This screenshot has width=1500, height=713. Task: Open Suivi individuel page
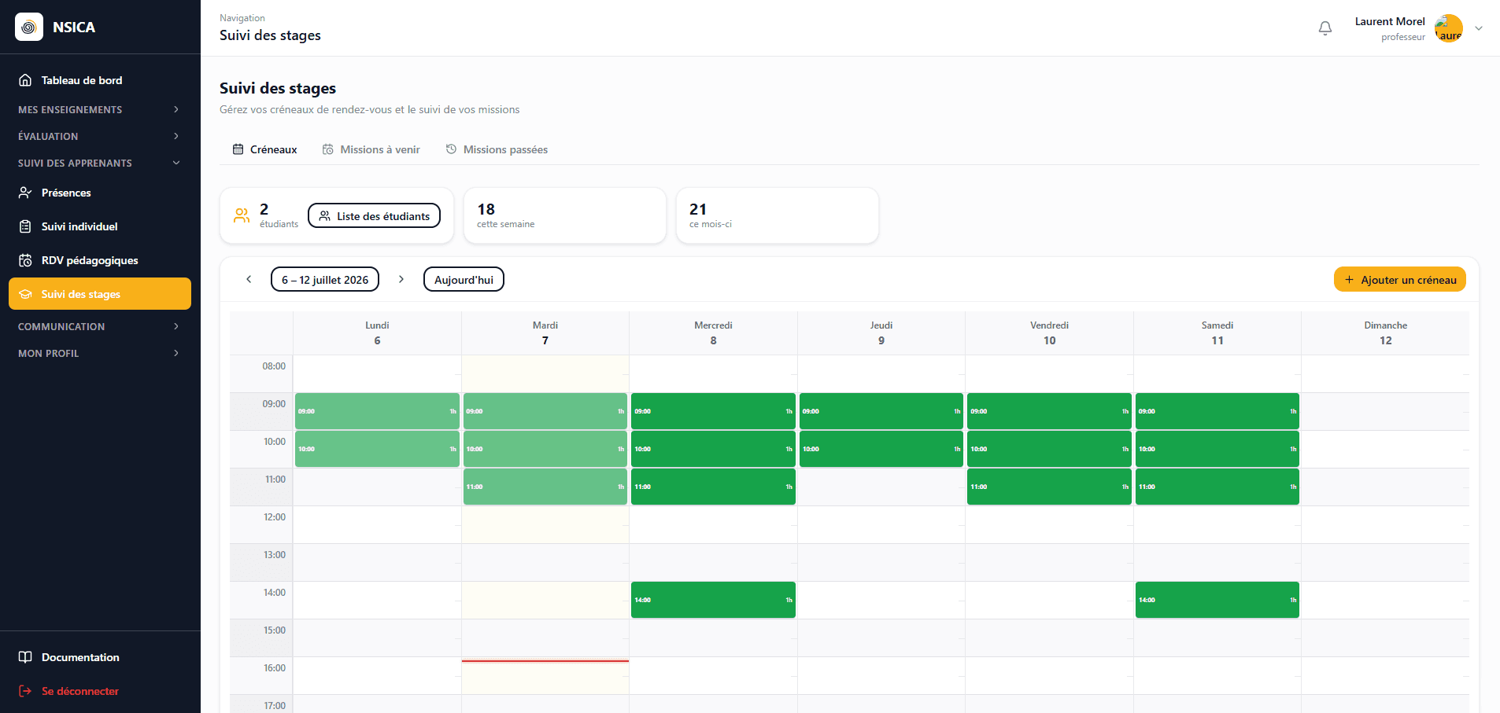point(100,226)
